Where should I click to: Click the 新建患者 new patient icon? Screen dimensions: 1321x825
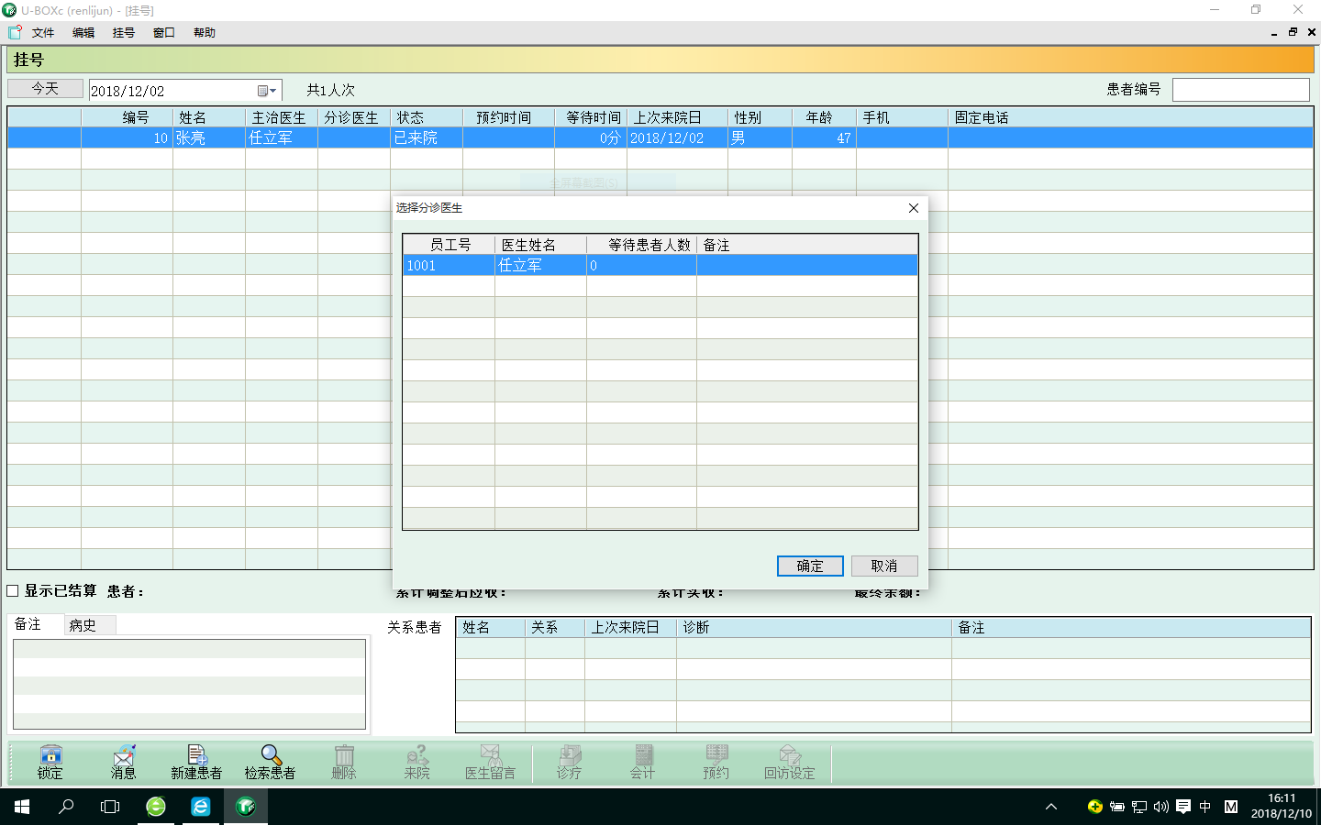(x=196, y=762)
